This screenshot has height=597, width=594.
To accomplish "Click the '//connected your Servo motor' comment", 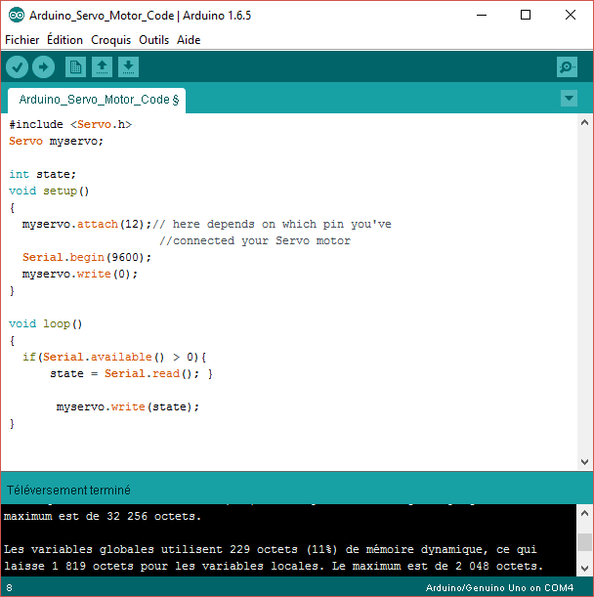I will click(x=255, y=241).
